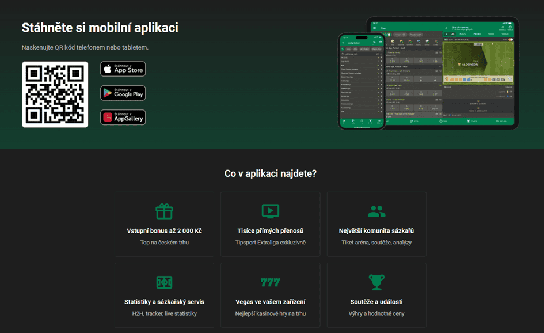
Task: Click 'H2H, tracker, live statistiky' text
Action: coord(164,313)
